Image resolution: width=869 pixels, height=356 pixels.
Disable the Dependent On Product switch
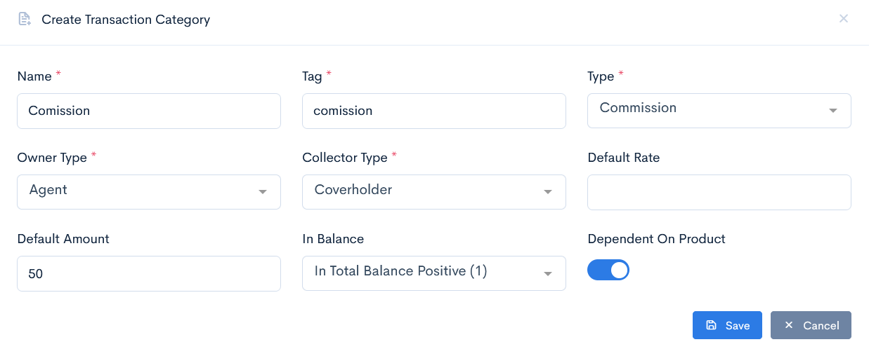[608, 270]
